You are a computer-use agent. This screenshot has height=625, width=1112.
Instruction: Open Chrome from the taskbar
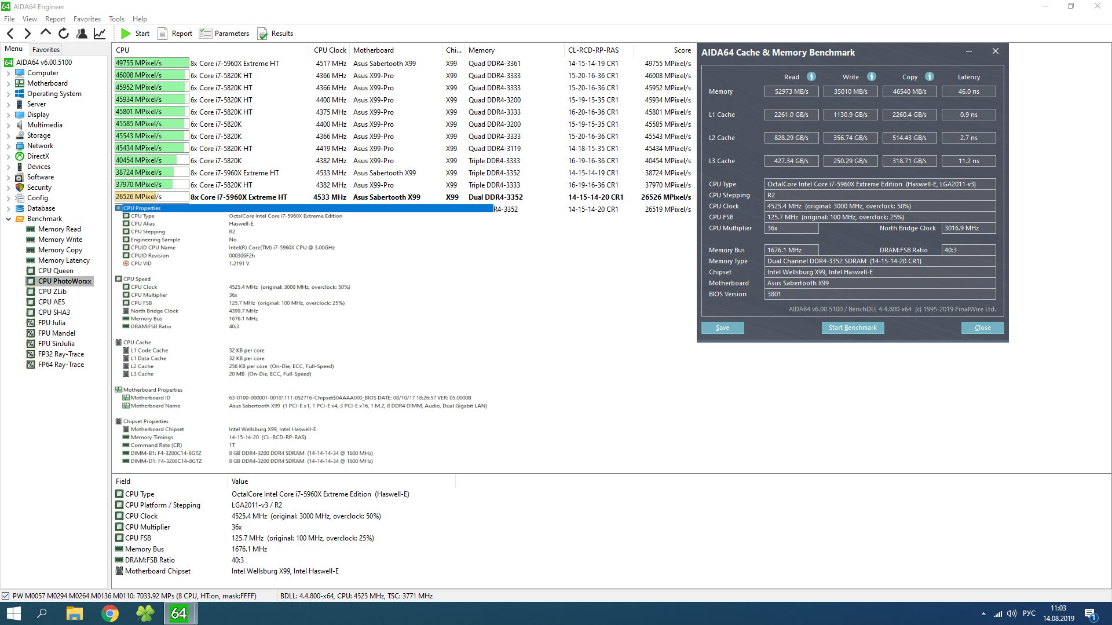point(110,613)
